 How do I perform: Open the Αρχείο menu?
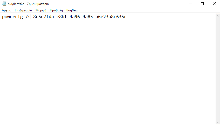pyautogui.click(x=6, y=10)
